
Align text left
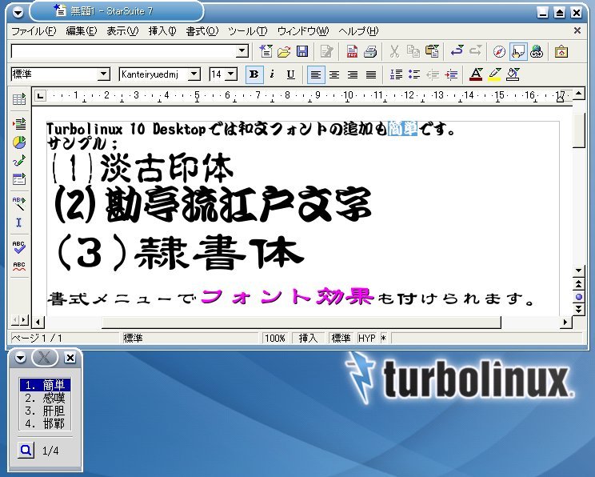[316, 74]
